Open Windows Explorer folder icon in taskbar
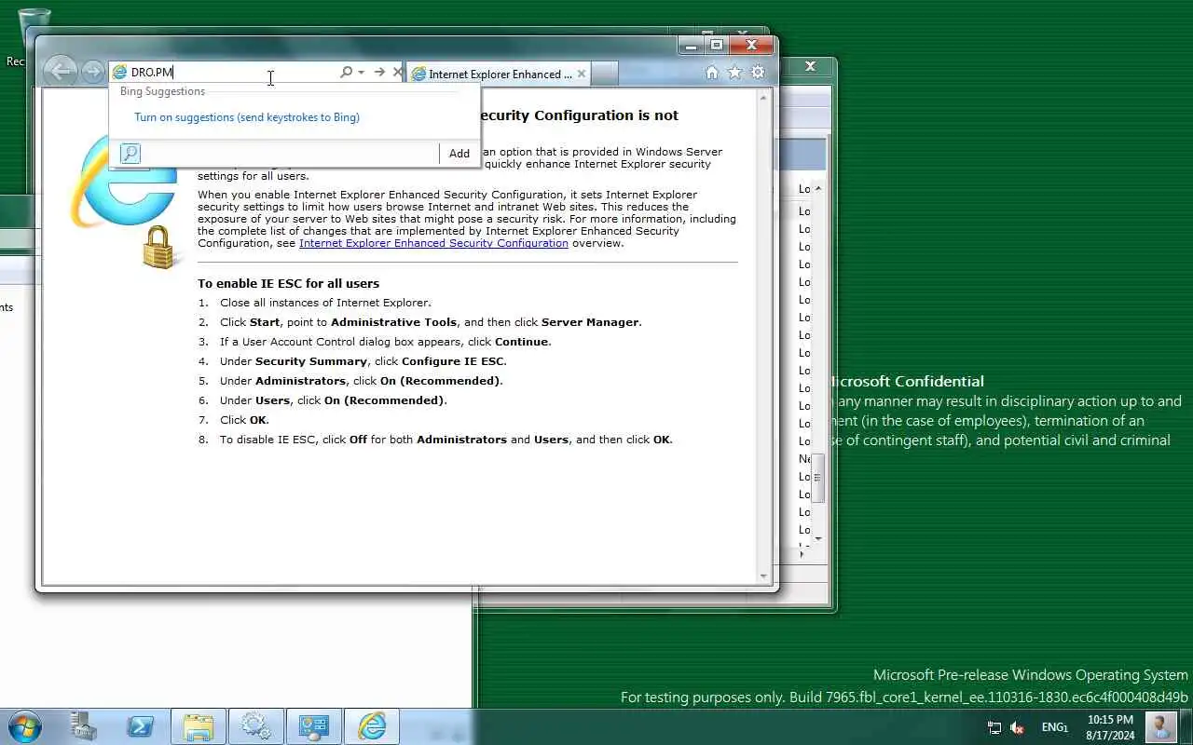 coord(199,726)
